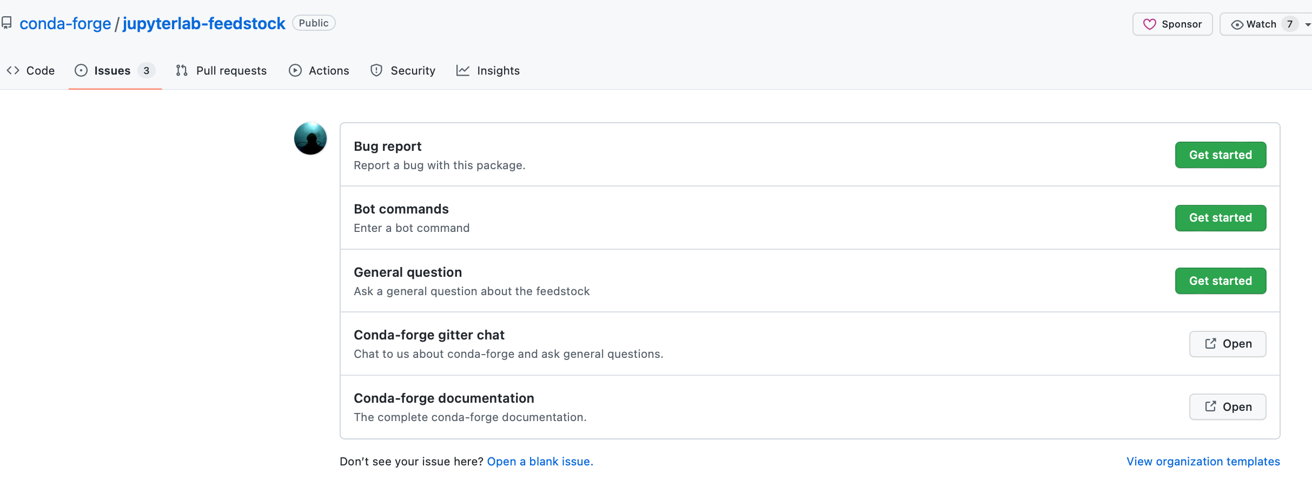1312x493 pixels.
Task: Get started with a Bug report
Action: (1220, 155)
